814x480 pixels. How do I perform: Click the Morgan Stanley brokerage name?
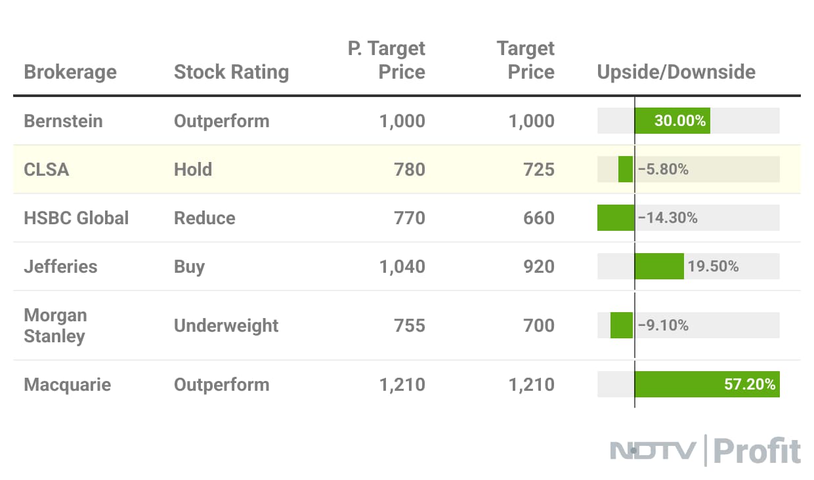[55, 325]
